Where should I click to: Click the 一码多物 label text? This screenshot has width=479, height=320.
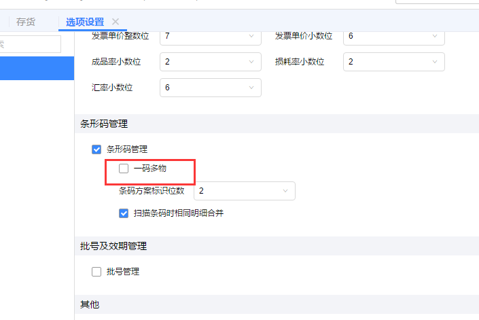point(150,168)
